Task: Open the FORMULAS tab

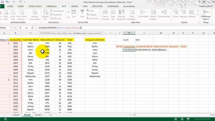Action: pyautogui.click(x=51, y=6)
